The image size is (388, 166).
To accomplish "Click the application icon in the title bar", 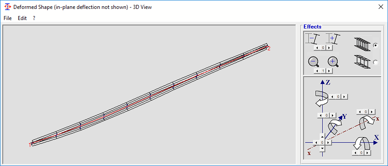I will coord(8,7).
